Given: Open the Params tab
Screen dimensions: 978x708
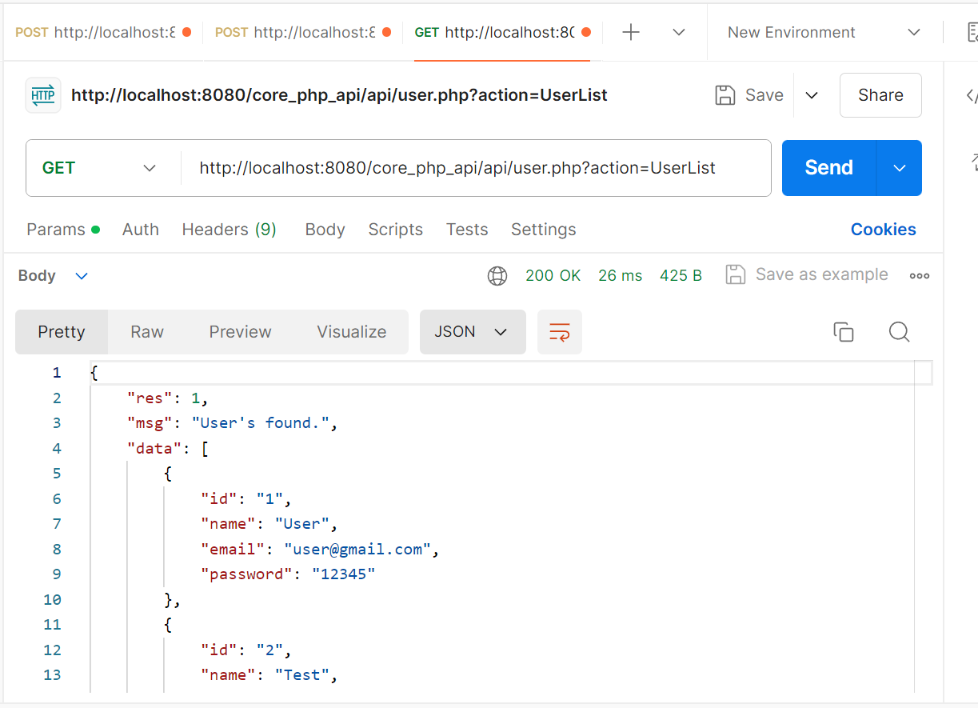Looking at the screenshot, I should pyautogui.click(x=63, y=230).
